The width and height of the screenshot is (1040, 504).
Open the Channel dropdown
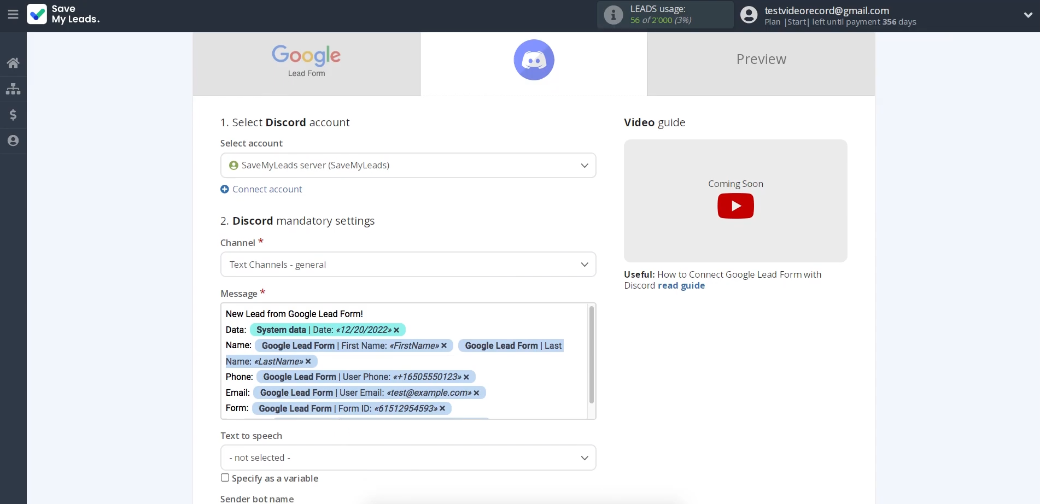tap(408, 265)
